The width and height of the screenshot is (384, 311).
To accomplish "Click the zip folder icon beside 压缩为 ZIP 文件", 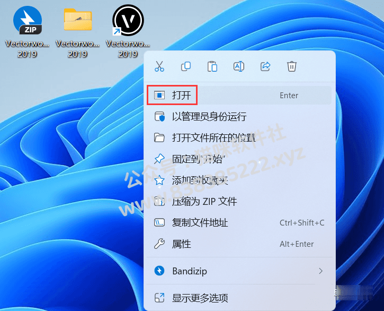I will pos(159,202).
